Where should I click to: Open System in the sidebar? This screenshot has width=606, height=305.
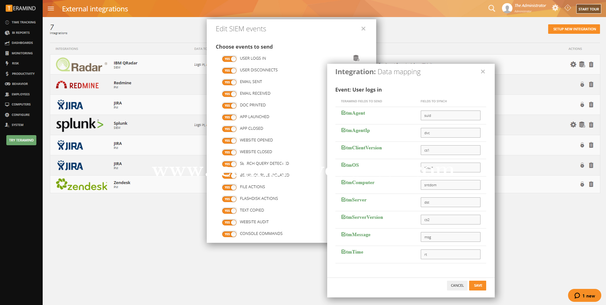click(x=15, y=125)
